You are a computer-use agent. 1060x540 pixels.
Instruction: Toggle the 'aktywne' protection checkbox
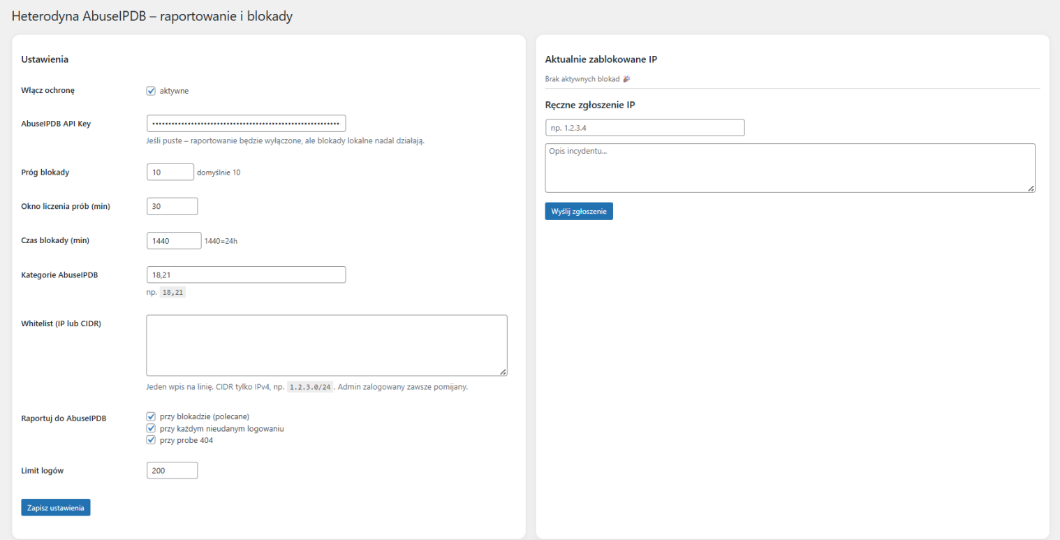click(x=151, y=90)
